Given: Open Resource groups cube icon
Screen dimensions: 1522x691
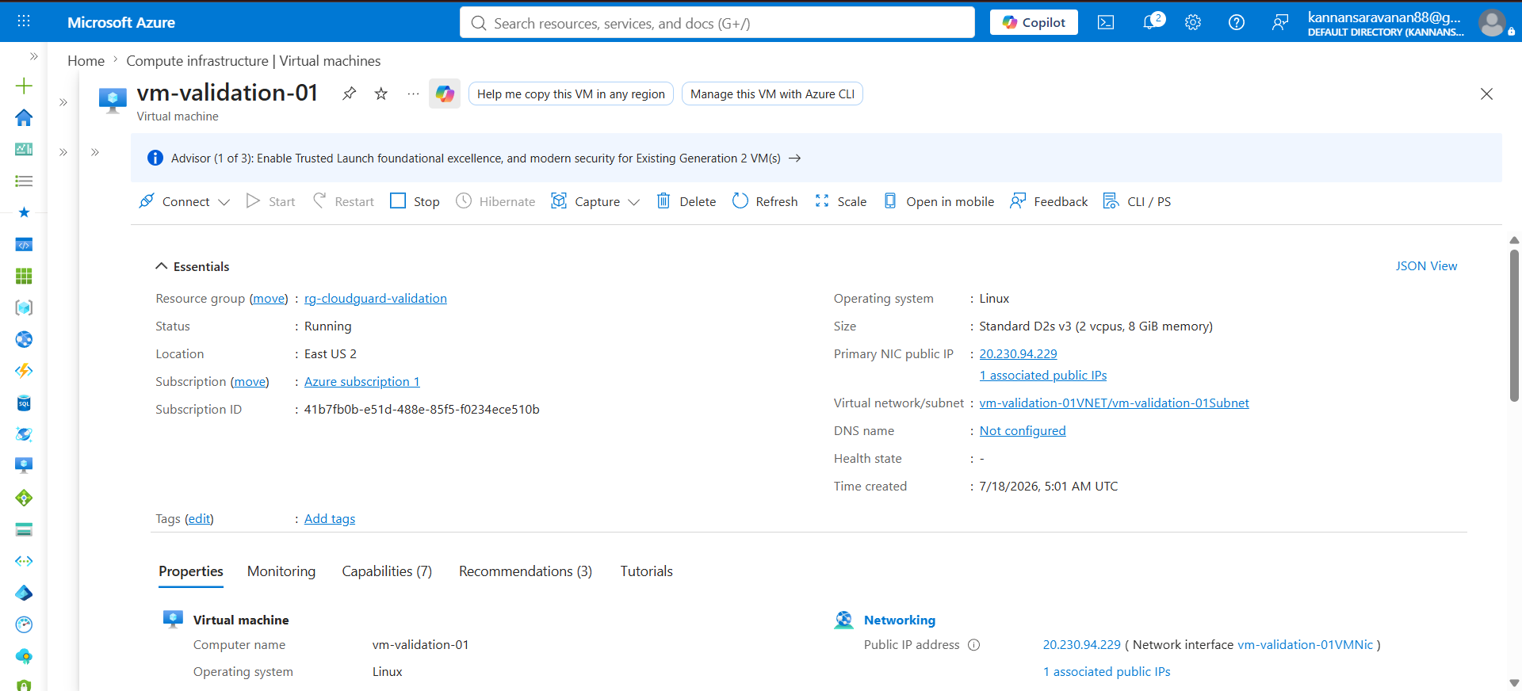Looking at the screenshot, I should 24,307.
